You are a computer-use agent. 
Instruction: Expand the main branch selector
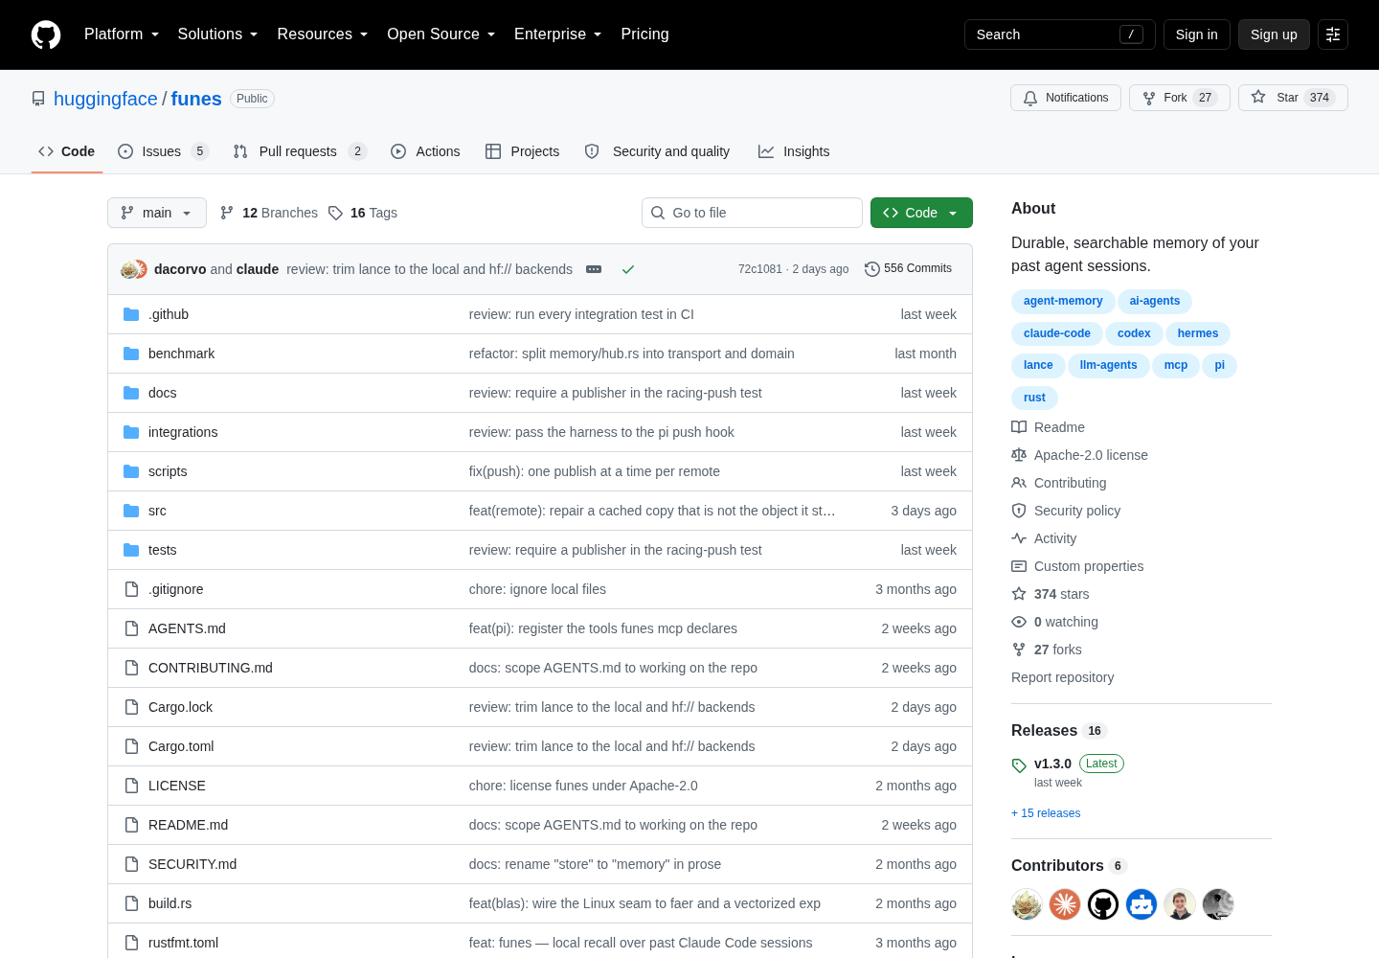(x=157, y=213)
